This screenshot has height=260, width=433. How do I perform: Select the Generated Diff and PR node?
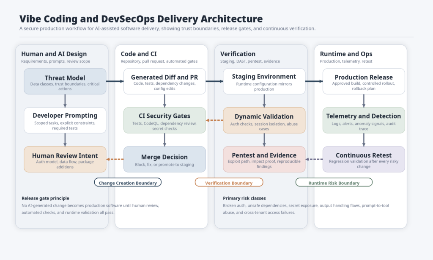pyautogui.click(x=164, y=81)
